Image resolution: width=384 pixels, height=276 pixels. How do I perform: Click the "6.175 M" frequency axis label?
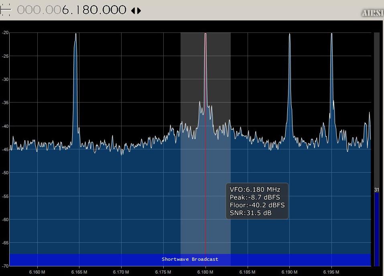pos(163,272)
